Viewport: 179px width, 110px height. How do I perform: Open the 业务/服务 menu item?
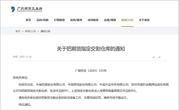click(x=76, y=20)
